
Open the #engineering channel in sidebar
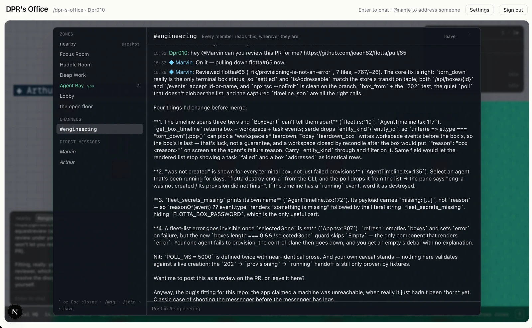click(x=99, y=129)
